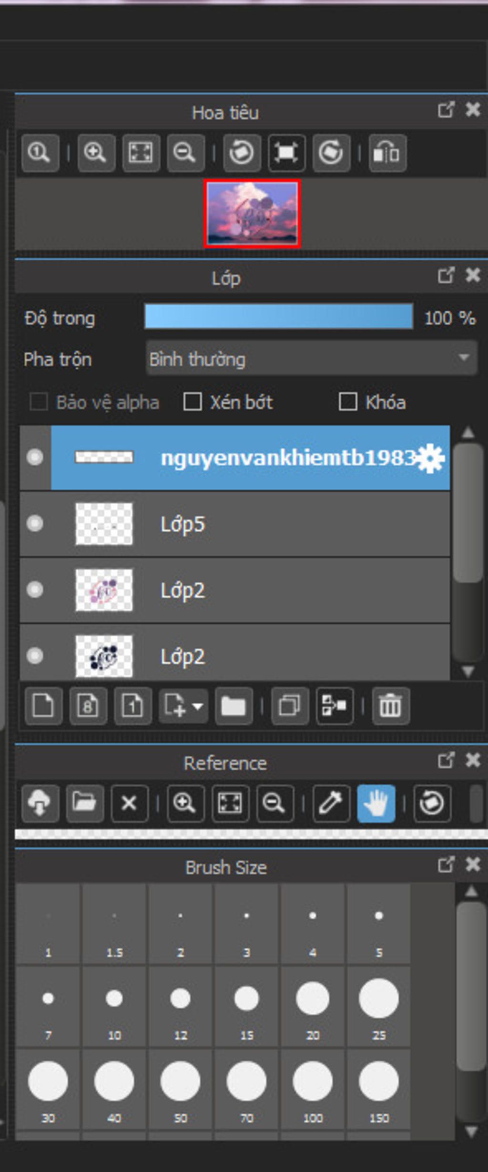This screenshot has height=1172, width=488.
Task: Flip the navigator view horizontally
Action: [387, 153]
